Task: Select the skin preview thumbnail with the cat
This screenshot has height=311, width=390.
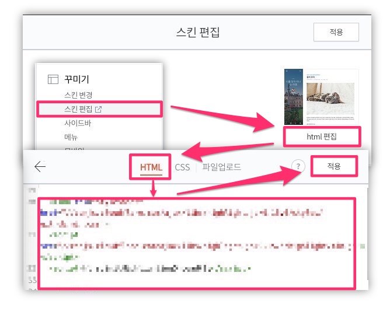Action: click(x=322, y=97)
